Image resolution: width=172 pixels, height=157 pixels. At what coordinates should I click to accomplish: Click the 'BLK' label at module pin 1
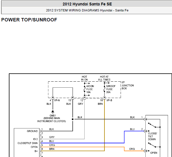pyautogui.click(x=52, y=129)
